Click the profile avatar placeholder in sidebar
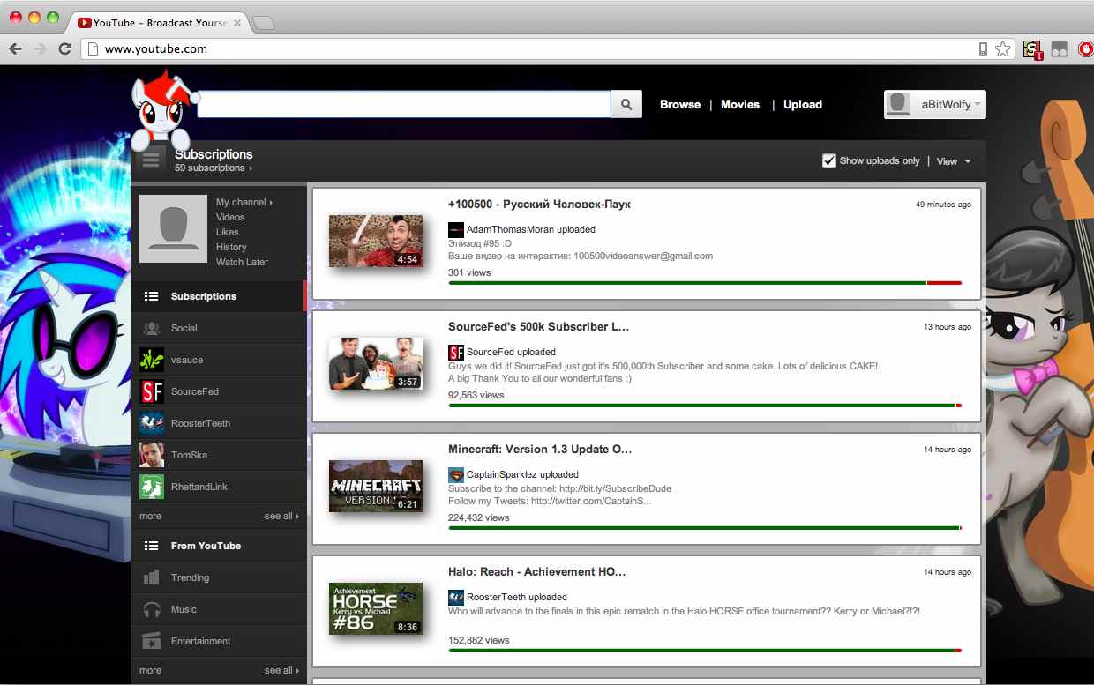The width and height of the screenshot is (1094, 685). [x=173, y=228]
